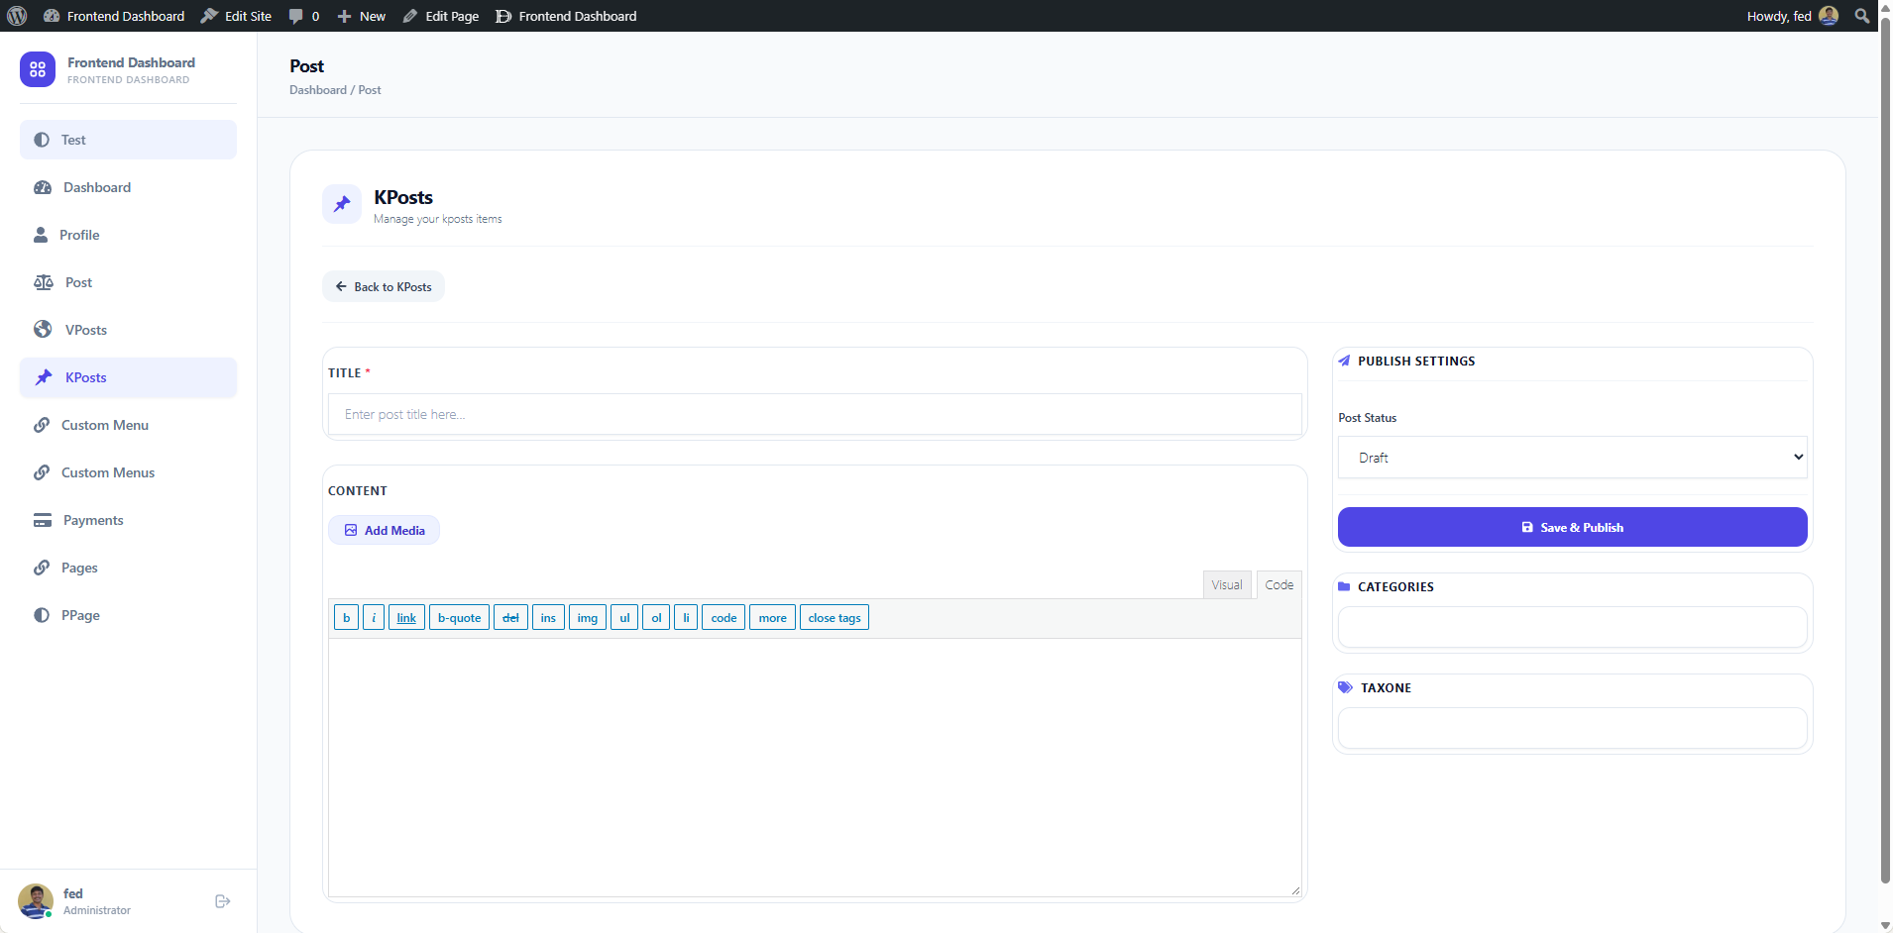Open the admin bar search magnifier

(1861, 16)
